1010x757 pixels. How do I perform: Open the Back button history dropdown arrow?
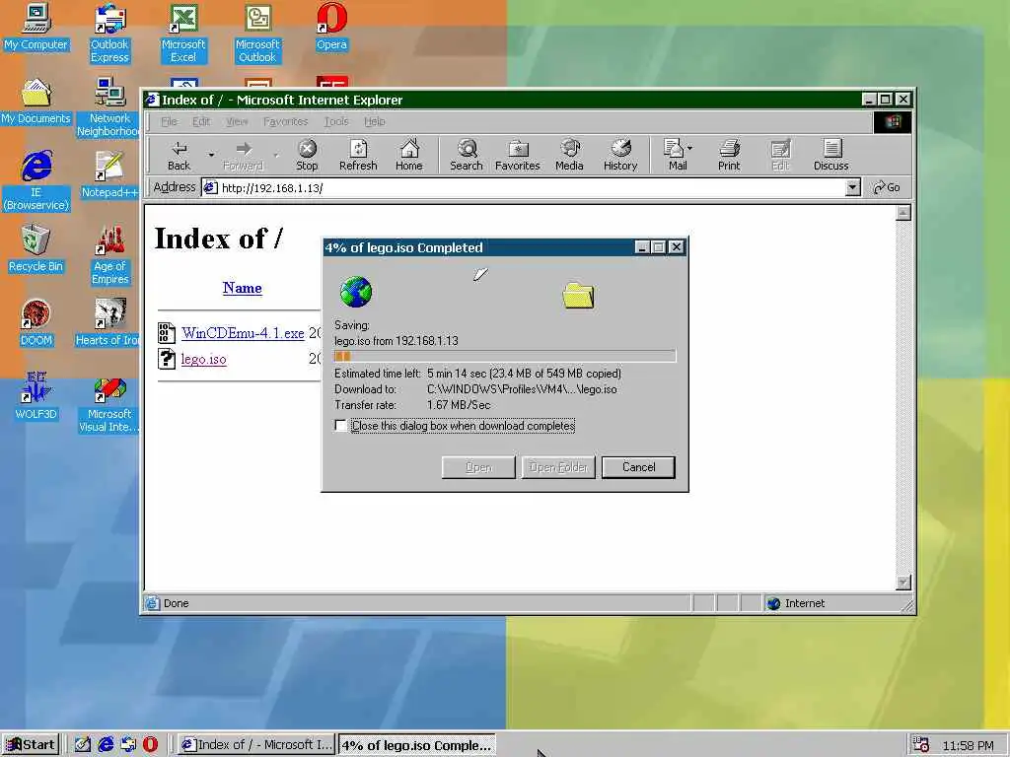(x=211, y=155)
